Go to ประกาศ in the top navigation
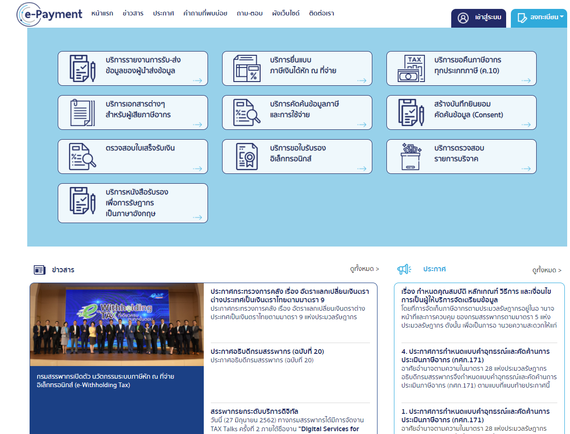Image resolution: width=570 pixels, height=434 pixels. tap(163, 14)
